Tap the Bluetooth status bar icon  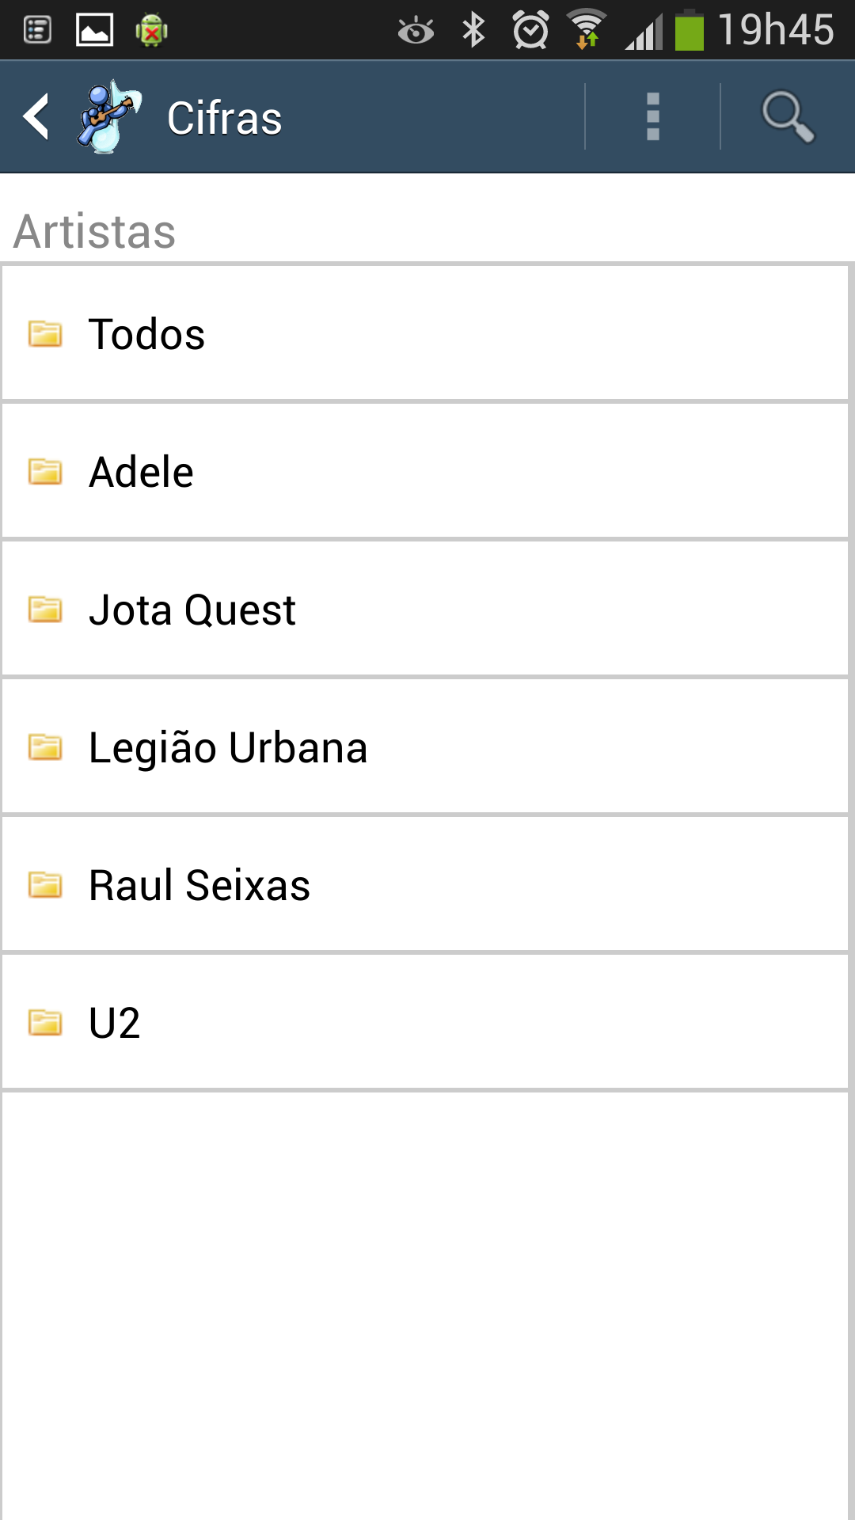(x=473, y=30)
